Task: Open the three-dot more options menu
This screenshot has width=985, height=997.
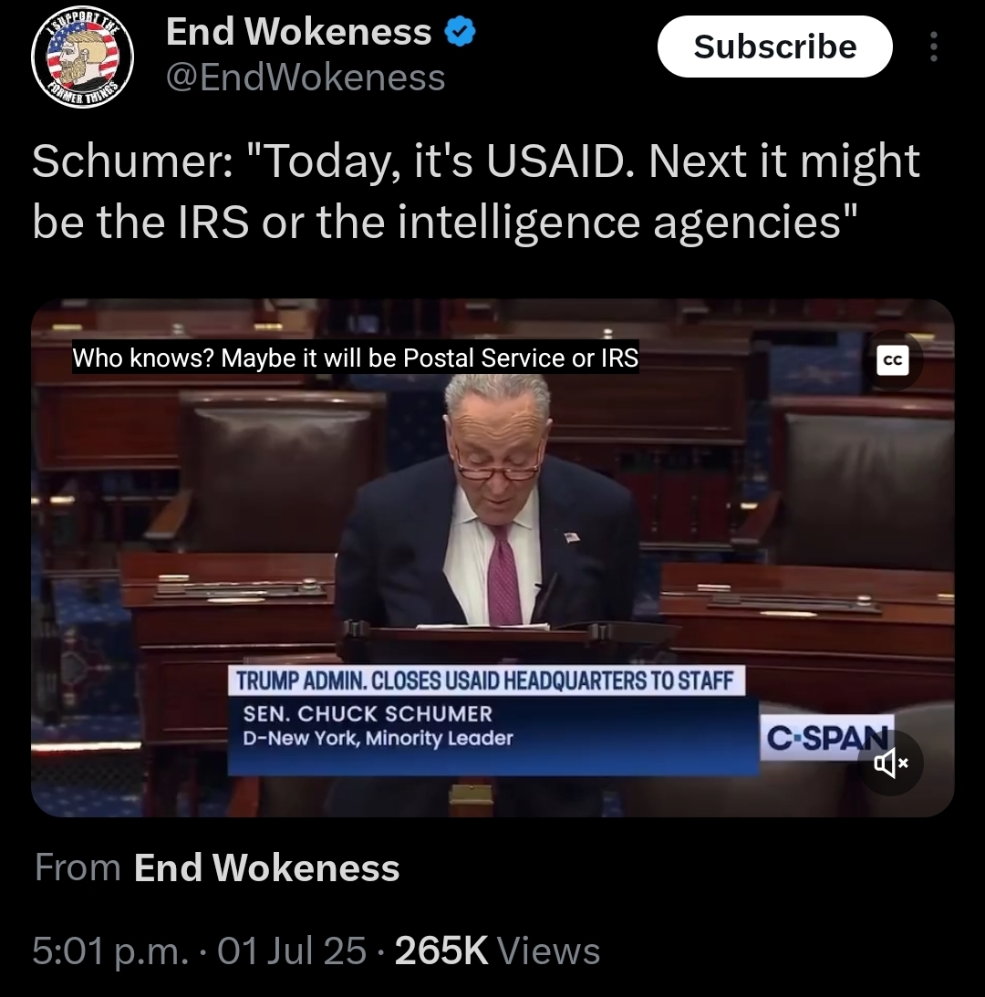Action: 933,47
